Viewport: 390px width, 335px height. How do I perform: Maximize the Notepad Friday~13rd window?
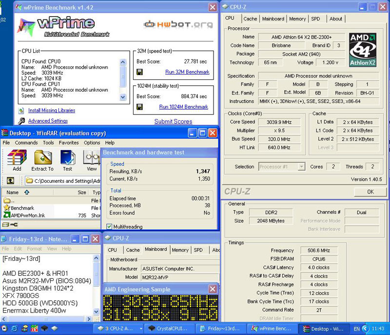pos(85,239)
